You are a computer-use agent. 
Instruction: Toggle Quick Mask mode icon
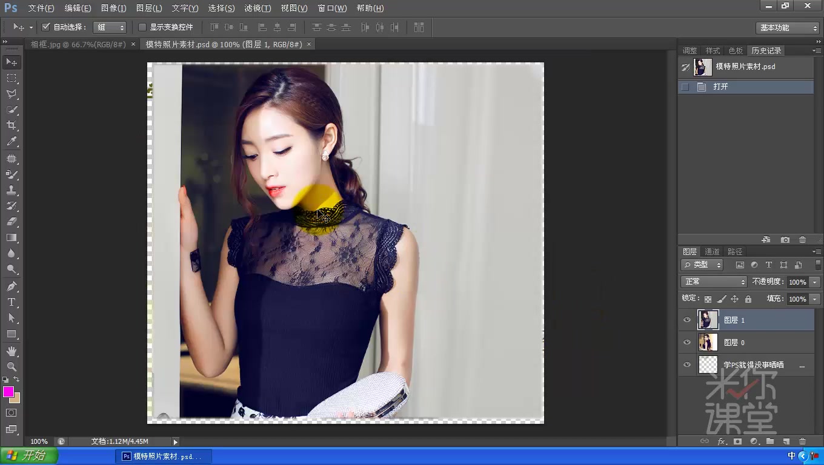pyautogui.click(x=11, y=412)
